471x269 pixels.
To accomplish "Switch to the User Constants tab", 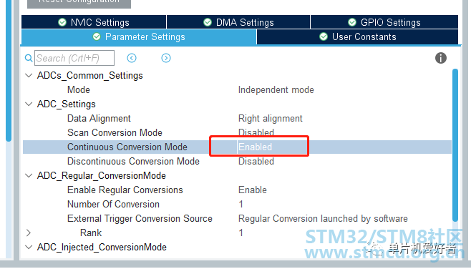I will pos(357,37).
